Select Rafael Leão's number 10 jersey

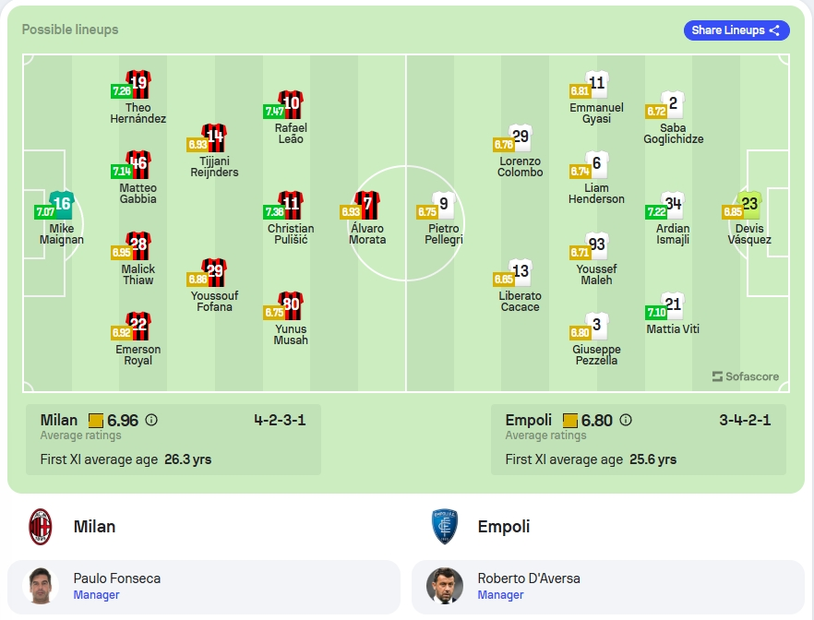(291, 105)
